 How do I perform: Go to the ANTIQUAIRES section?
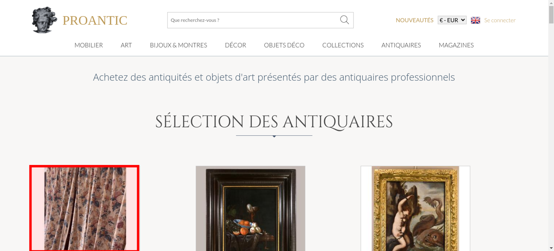coord(401,45)
